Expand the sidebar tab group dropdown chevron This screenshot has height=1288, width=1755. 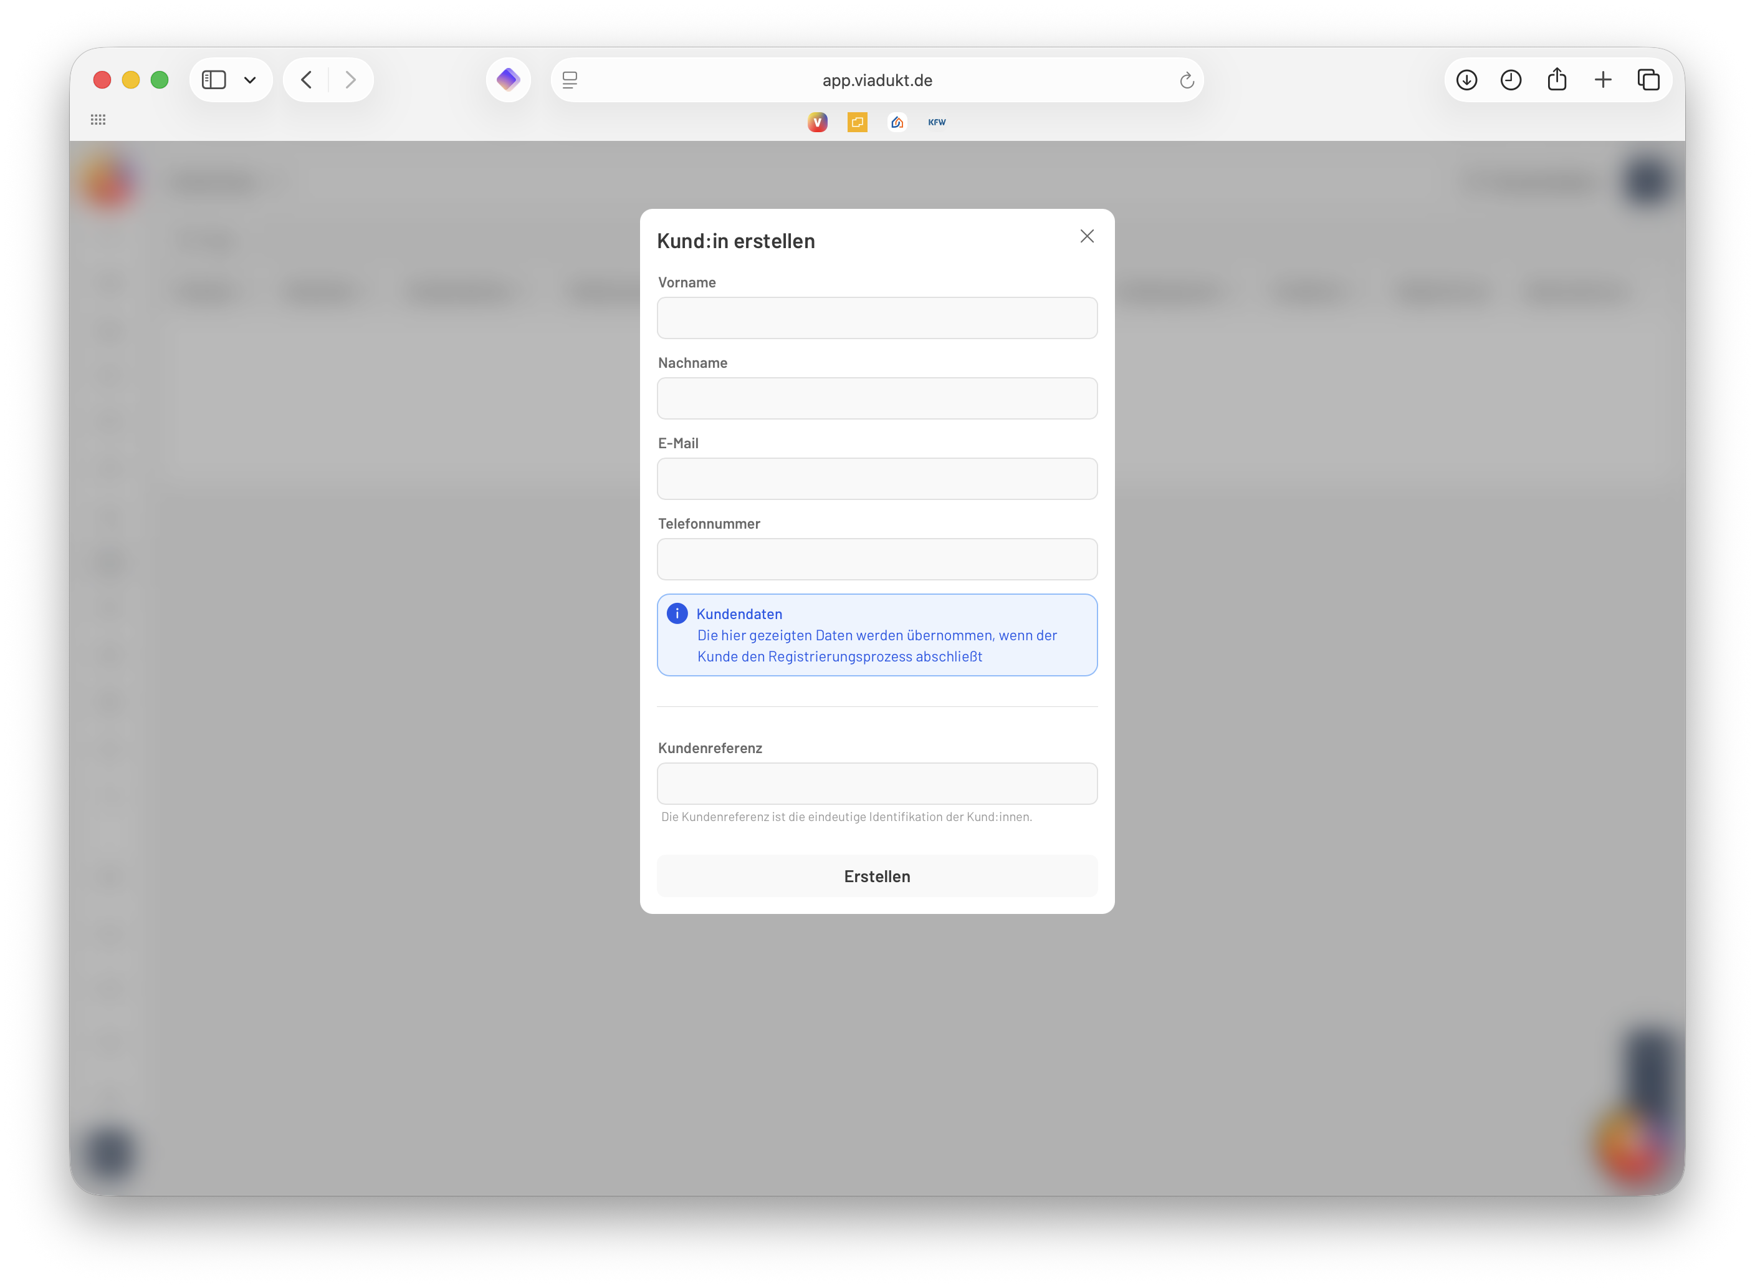(x=250, y=80)
